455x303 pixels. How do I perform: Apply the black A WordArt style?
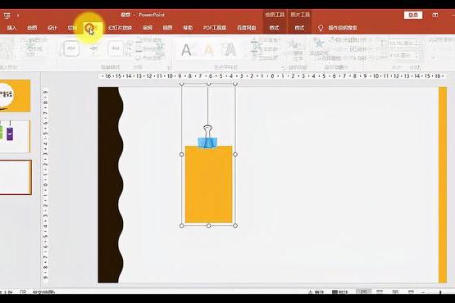(x=186, y=50)
